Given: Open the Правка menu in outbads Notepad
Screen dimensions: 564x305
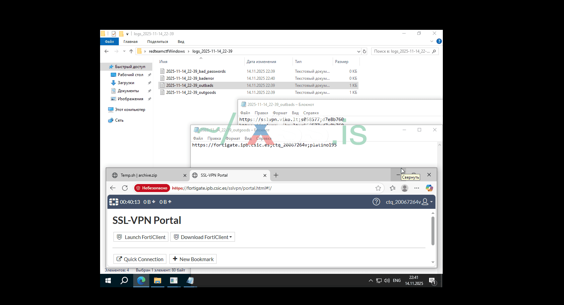Looking at the screenshot, I should point(261,113).
